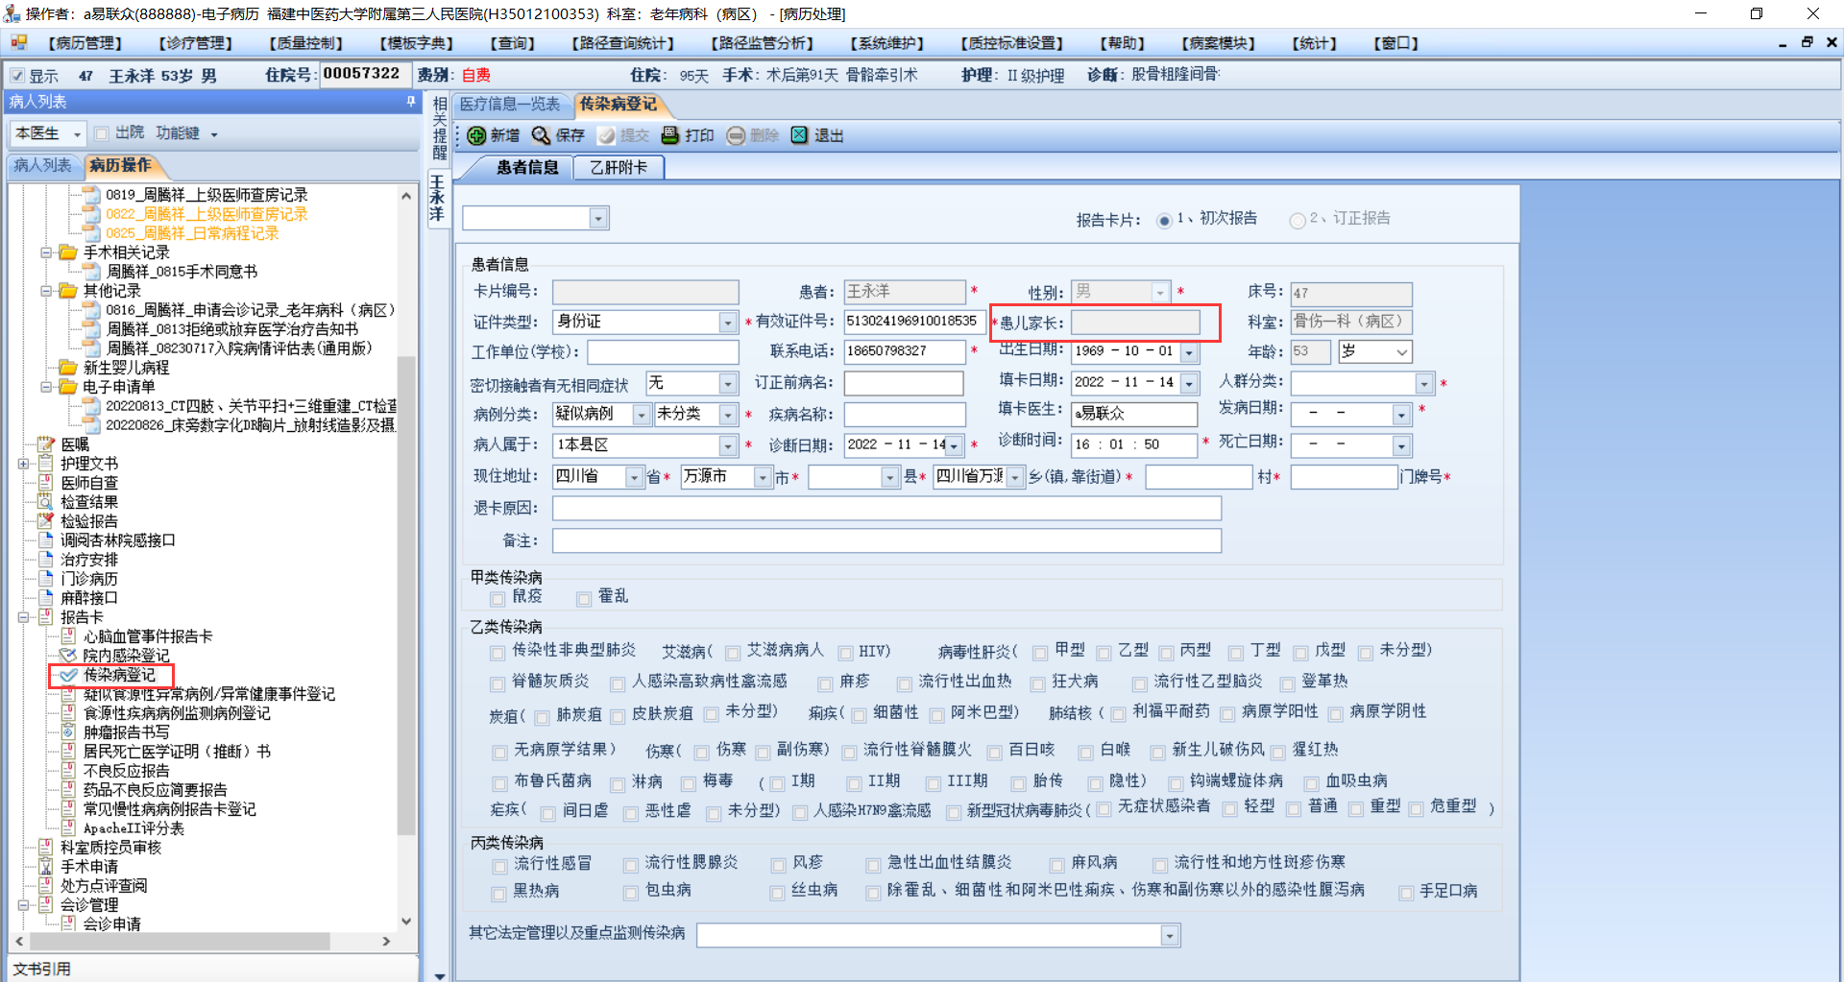Open the 系统维护 menu
The image size is (1844, 982).
pyautogui.click(x=886, y=43)
